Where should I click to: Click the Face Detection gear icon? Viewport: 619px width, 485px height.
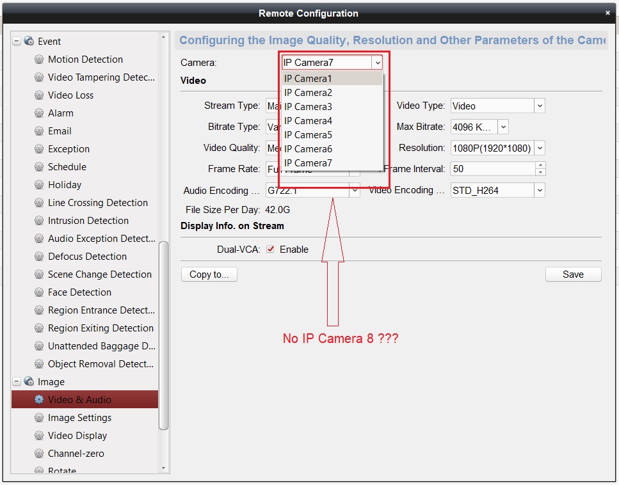click(39, 292)
